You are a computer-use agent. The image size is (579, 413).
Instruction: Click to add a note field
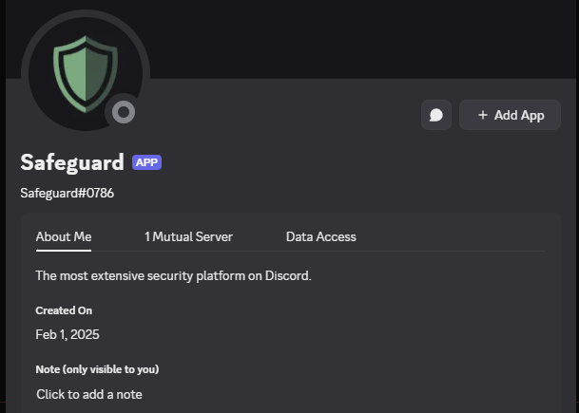89,394
